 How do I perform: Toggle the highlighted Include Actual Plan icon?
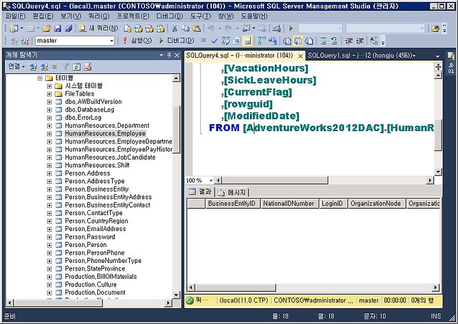pos(247,41)
